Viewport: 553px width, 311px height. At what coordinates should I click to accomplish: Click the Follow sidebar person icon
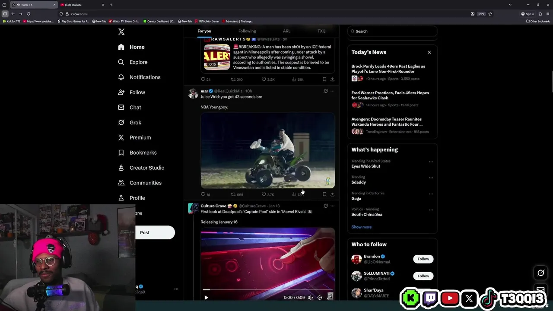pos(121,92)
